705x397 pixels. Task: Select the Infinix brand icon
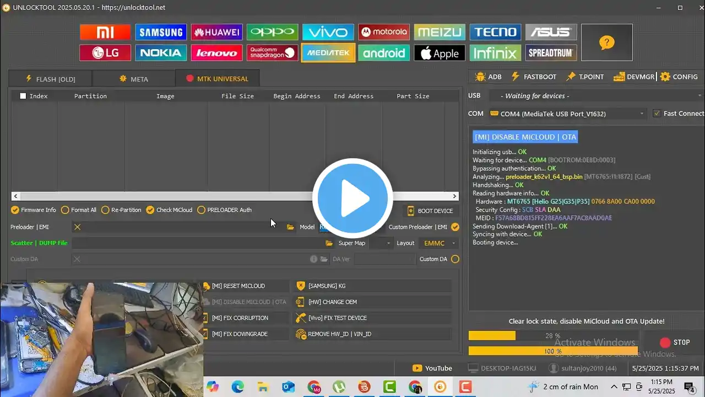click(x=495, y=53)
